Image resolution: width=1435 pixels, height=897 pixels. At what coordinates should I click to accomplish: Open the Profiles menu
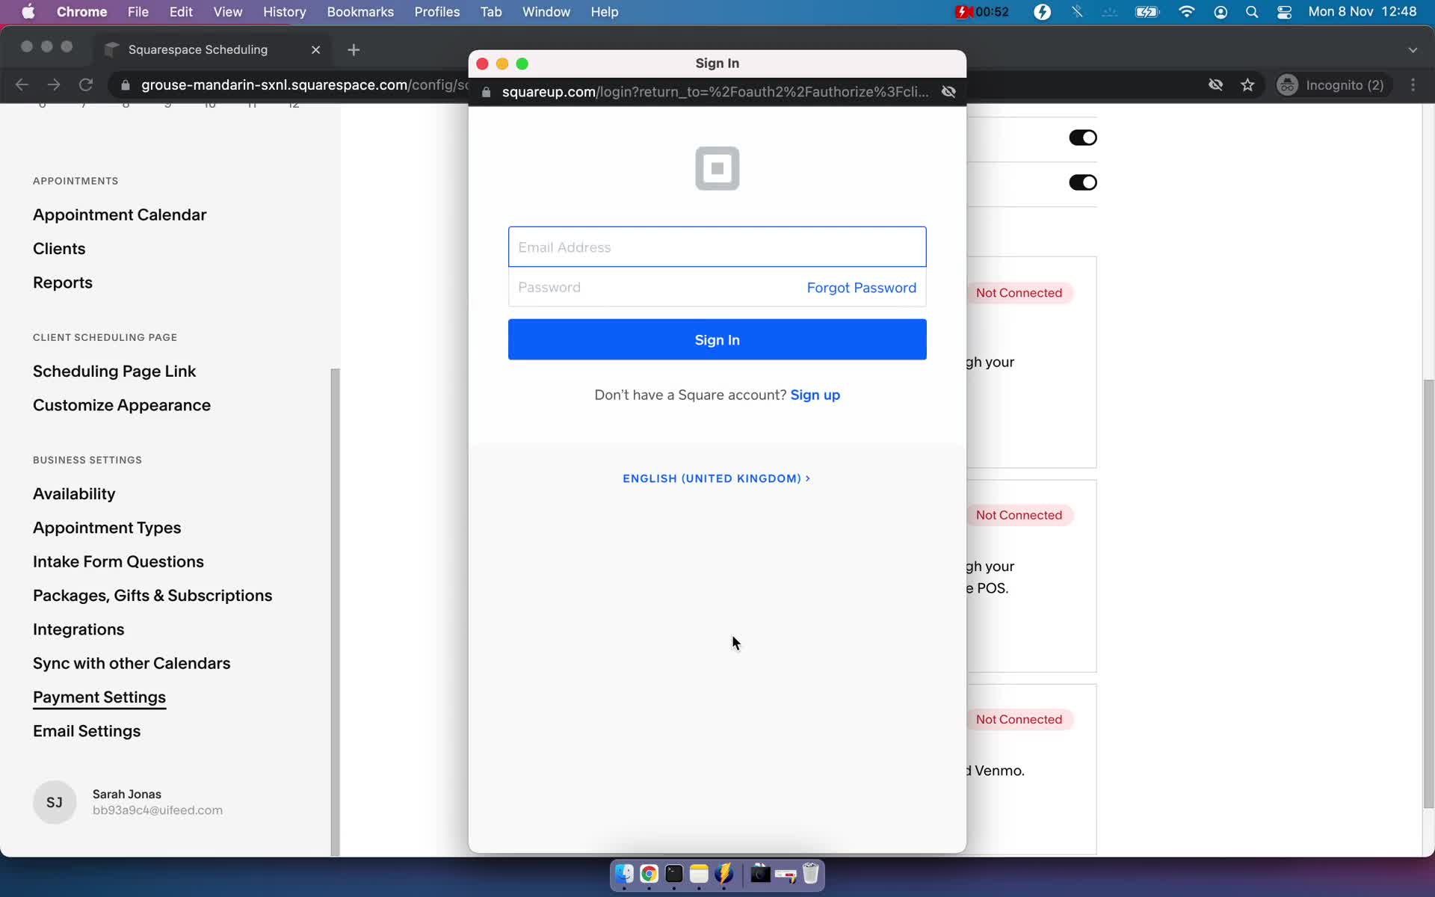(x=437, y=12)
